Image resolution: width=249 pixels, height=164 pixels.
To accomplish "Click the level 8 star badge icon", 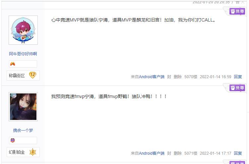I will pos(33,152).
